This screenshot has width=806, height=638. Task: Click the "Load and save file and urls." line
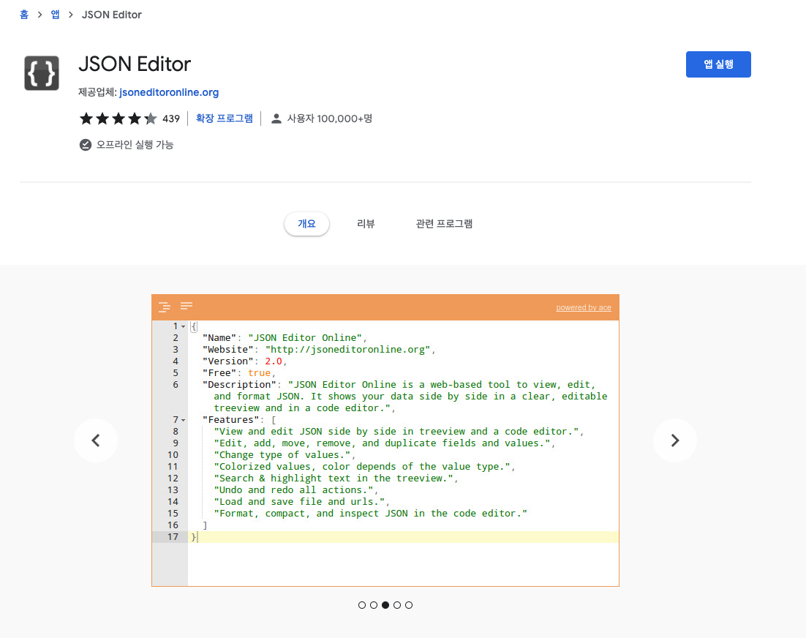(299, 502)
